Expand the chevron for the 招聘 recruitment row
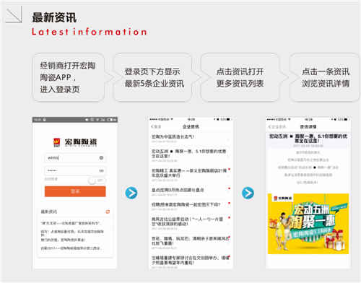Image resolution: width=361 pixels, height=283 pixels. click(x=228, y=207)
